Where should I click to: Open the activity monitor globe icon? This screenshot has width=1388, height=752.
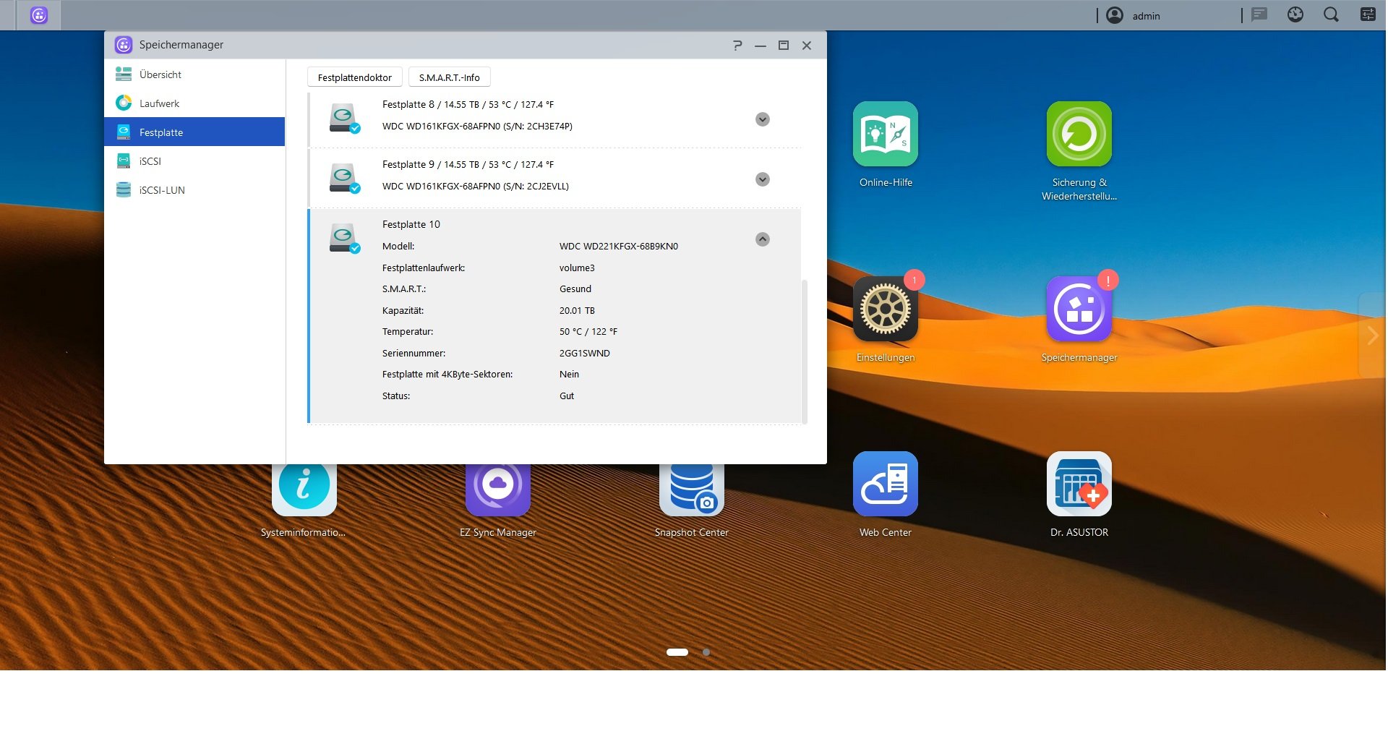coord(1295,14)
